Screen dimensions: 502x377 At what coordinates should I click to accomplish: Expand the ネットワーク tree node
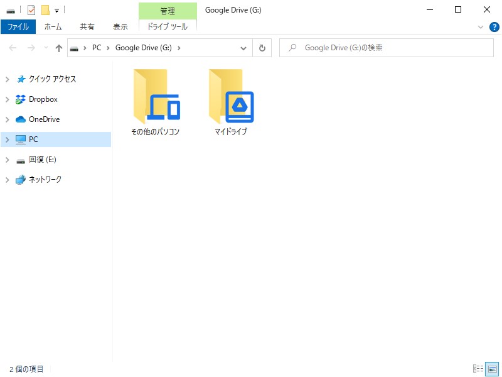click(x=7, y=180)
